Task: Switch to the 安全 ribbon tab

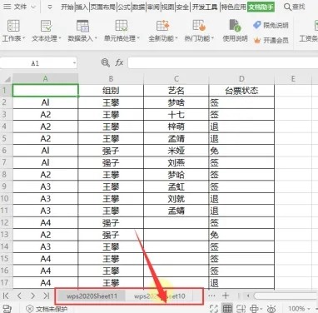Action: [182, 7]
